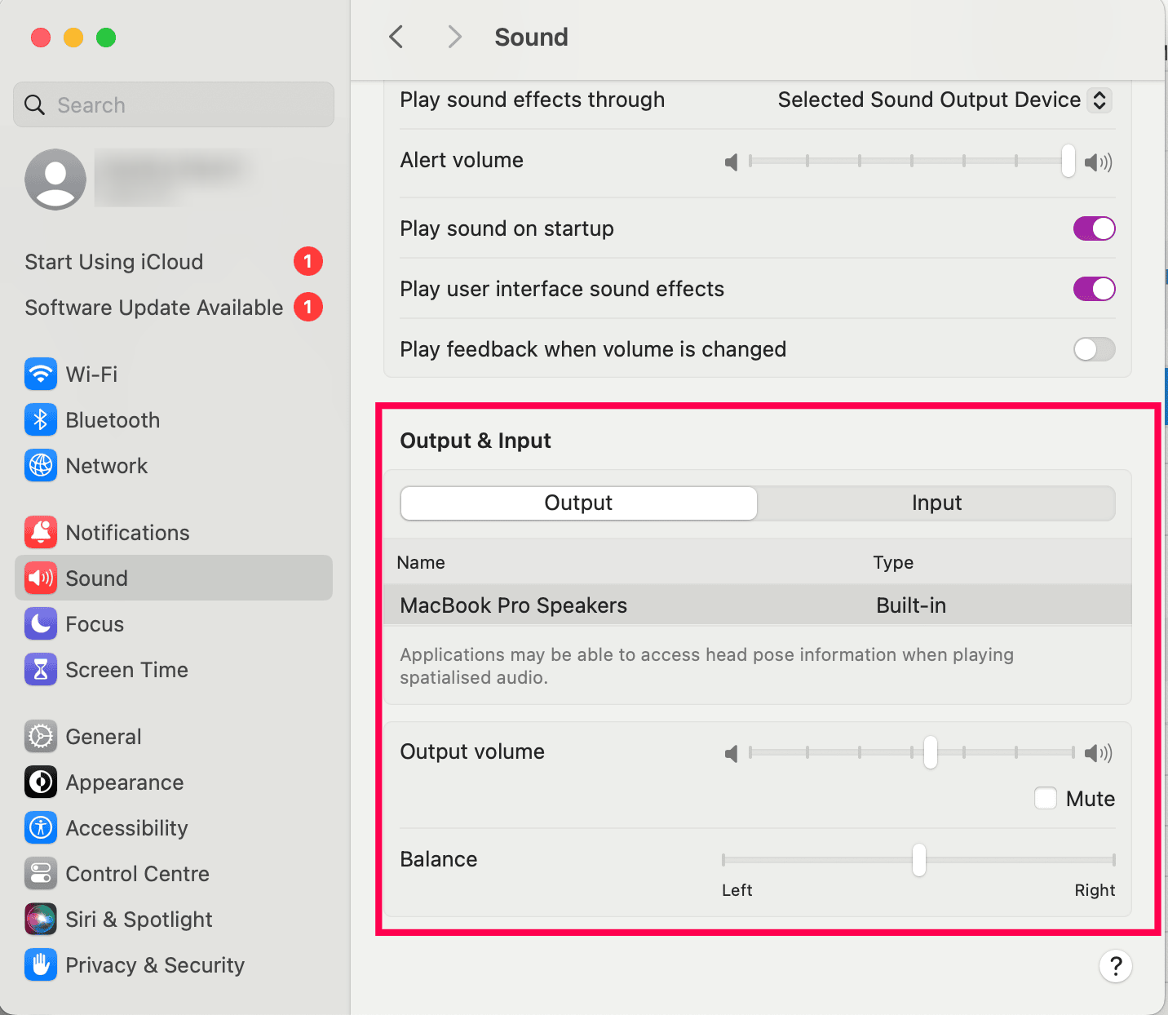Viewport: 1168px width, 1015px height.
Task: Open help with the question mark button
Action: 1116,966
